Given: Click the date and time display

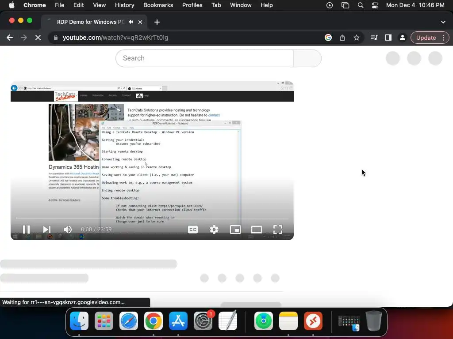Looking at the screenshot, I should pos(415,5).
